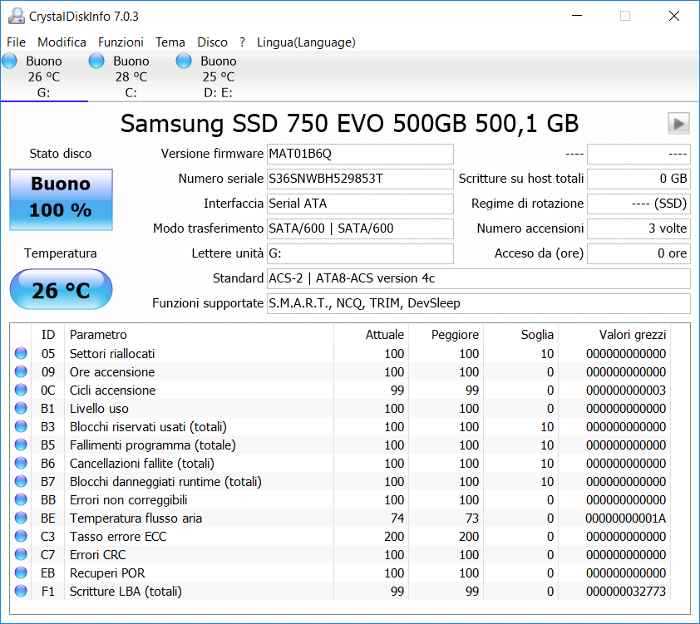700x624 pixels.
Task: Click Regime di rotazione value (SSD)
Action: point(638,204)
